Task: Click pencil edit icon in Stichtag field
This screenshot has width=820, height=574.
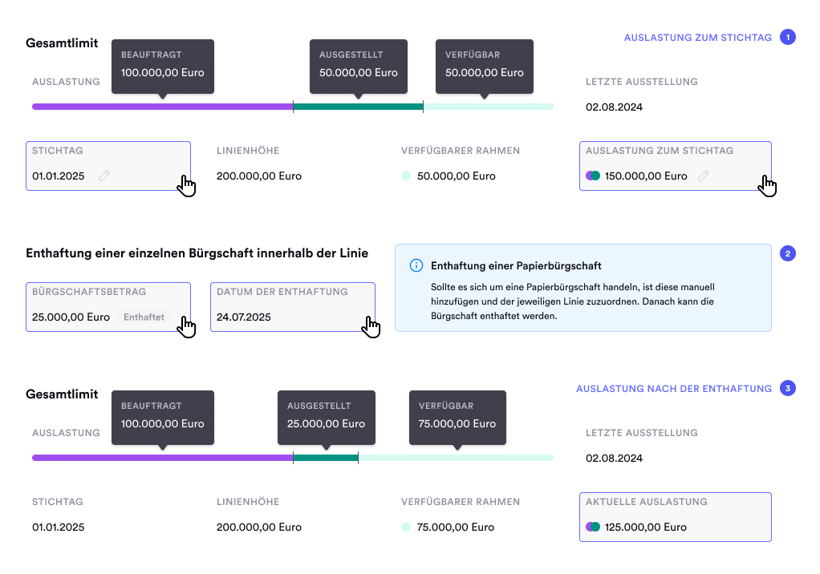Action: tap(104, 176)
